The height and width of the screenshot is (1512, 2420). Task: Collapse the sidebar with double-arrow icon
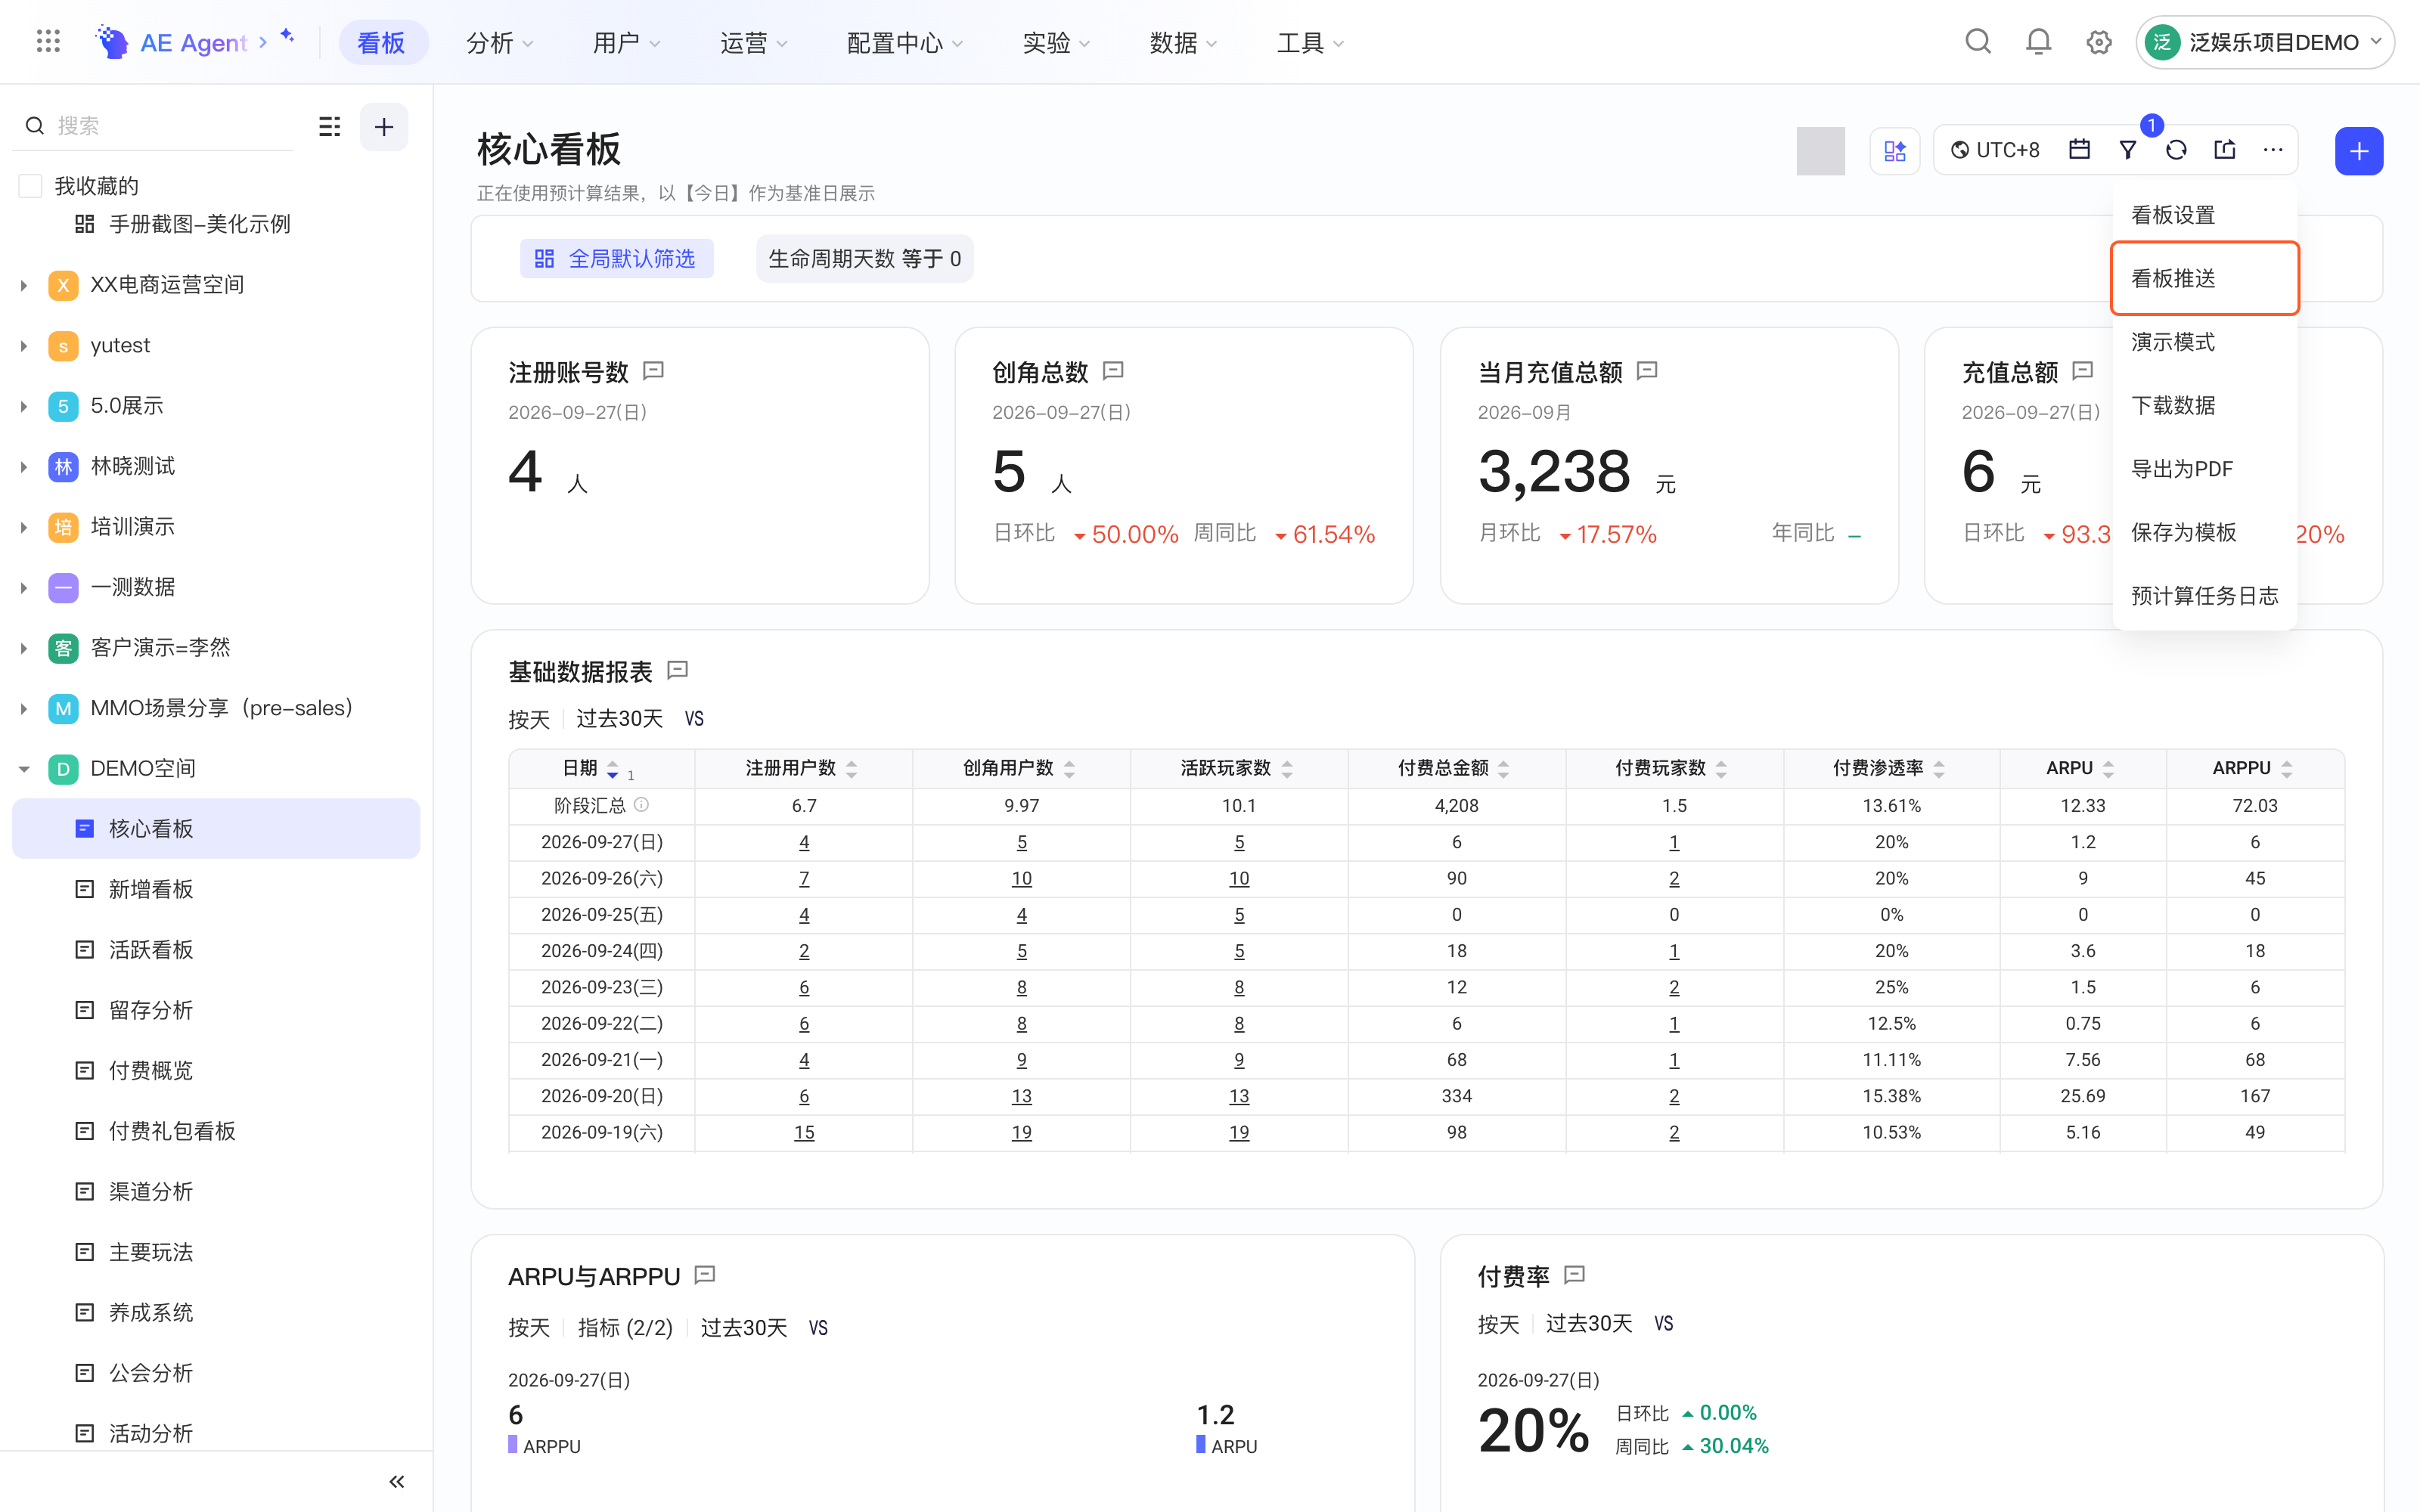(396, 1481)
